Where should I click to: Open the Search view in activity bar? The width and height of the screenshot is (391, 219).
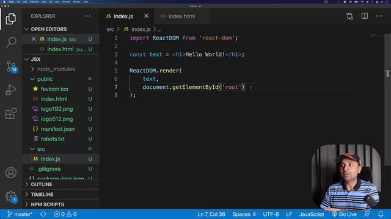[11, 42]
